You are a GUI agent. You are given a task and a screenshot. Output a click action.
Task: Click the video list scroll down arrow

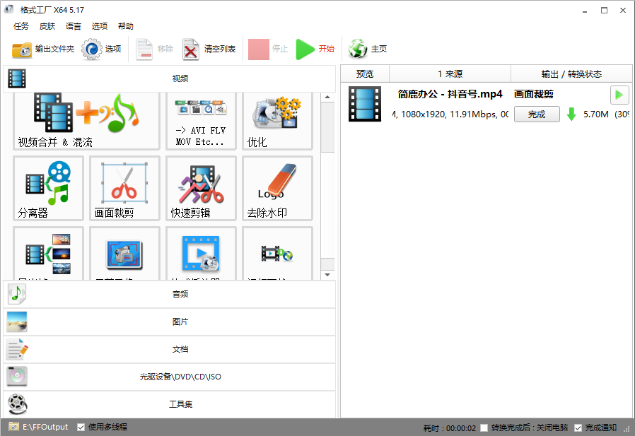(327, 274)
